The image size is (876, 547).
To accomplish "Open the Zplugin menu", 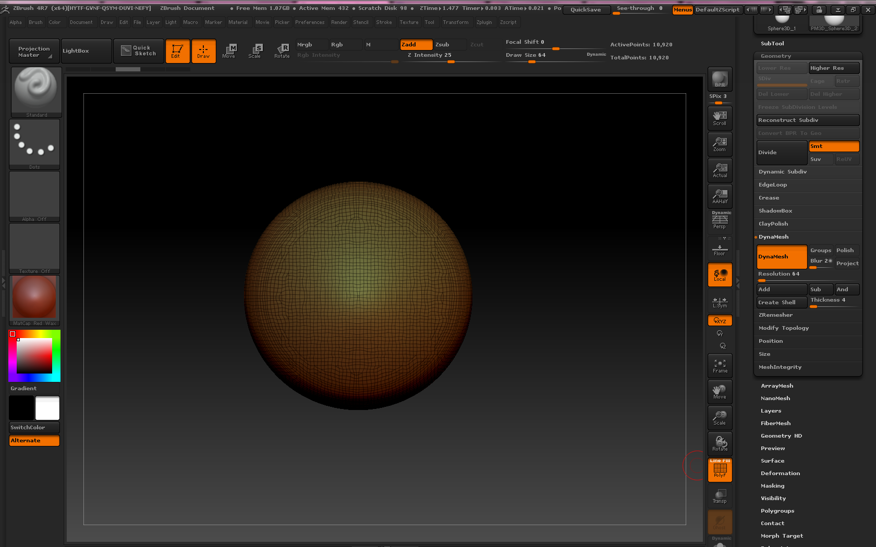I will point(484,22).
